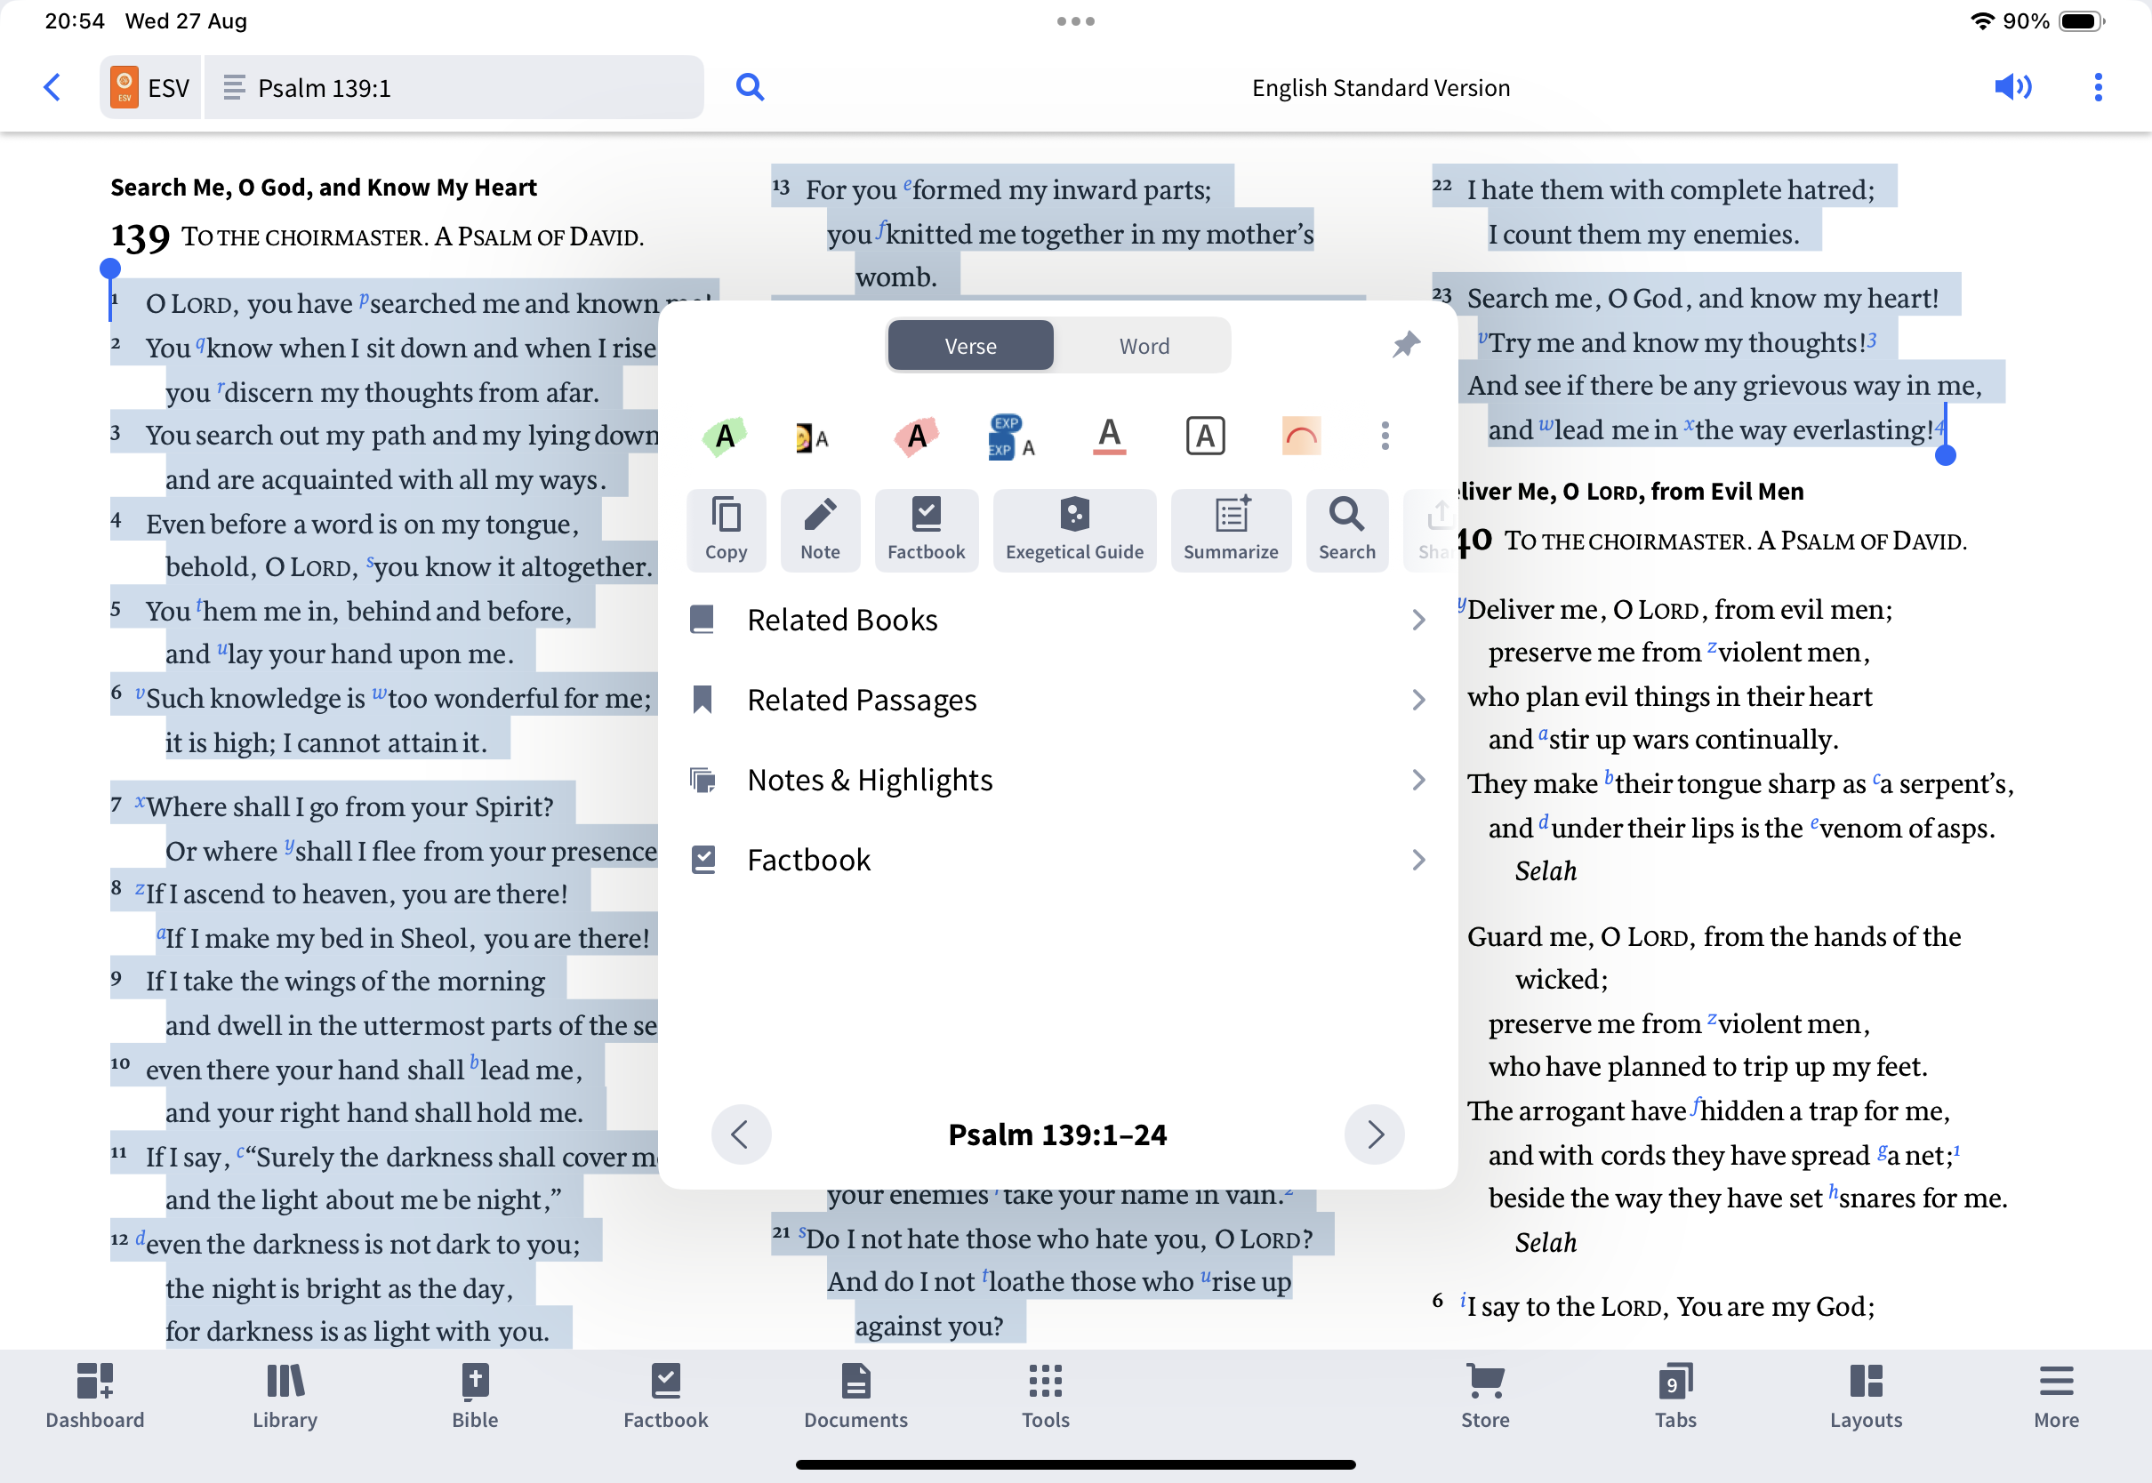
Task: Apply the green highlighter style
Action: (x=725, y=436)
